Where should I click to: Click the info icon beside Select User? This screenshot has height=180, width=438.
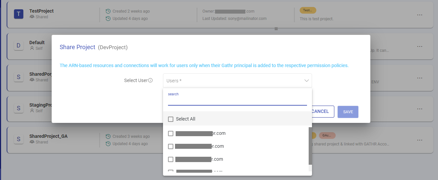(150, 80)
